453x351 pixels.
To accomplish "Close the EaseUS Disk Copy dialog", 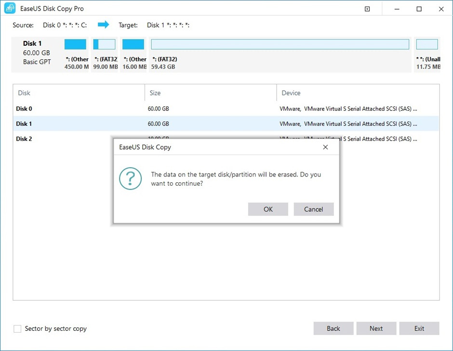I will click(x=325, y=147).
